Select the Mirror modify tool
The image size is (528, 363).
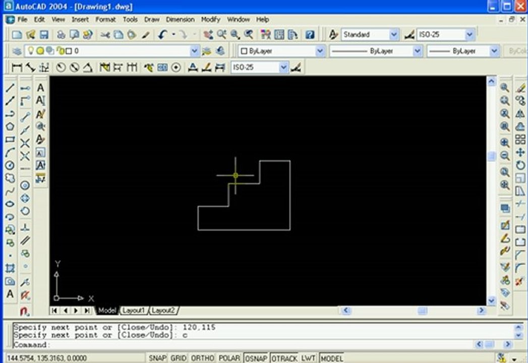(520, 114)
